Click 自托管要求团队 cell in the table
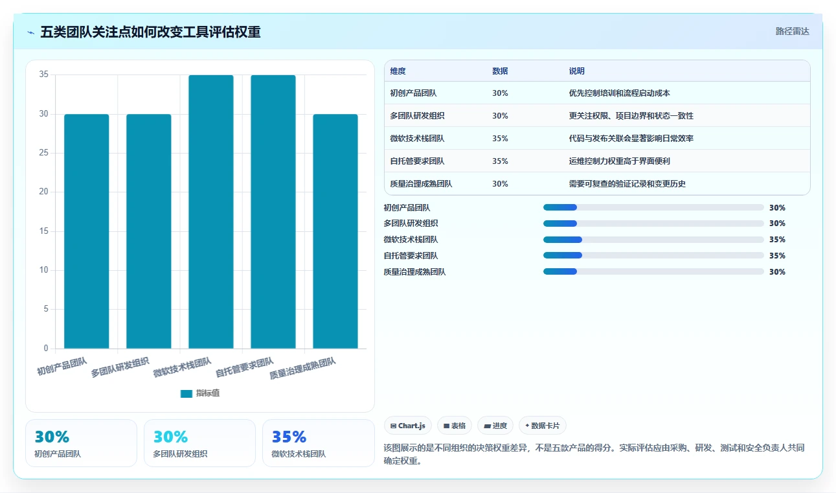The image size is (836, 493). tap(417, 161)
